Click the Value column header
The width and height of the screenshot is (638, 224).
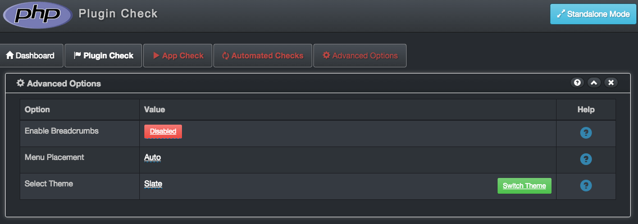click(x=154, y=110)
